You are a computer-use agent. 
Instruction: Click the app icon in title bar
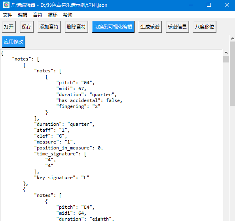click(6, 5)
